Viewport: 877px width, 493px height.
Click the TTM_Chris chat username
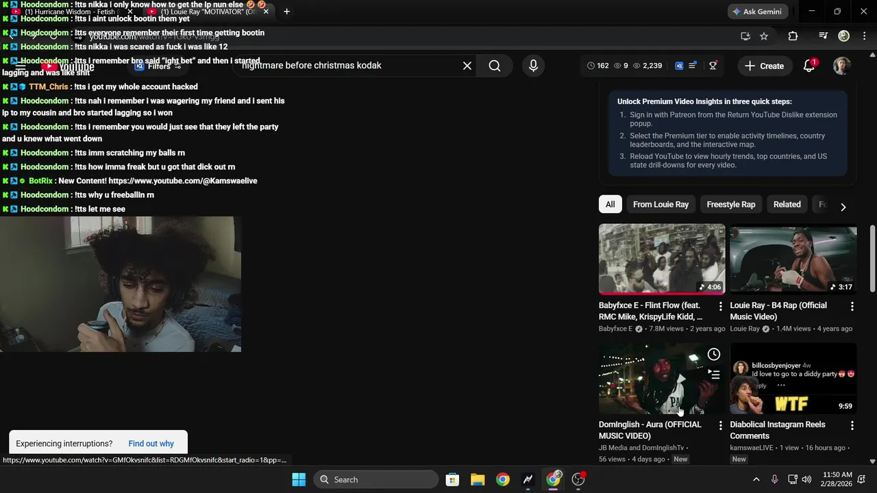(48, 87)
